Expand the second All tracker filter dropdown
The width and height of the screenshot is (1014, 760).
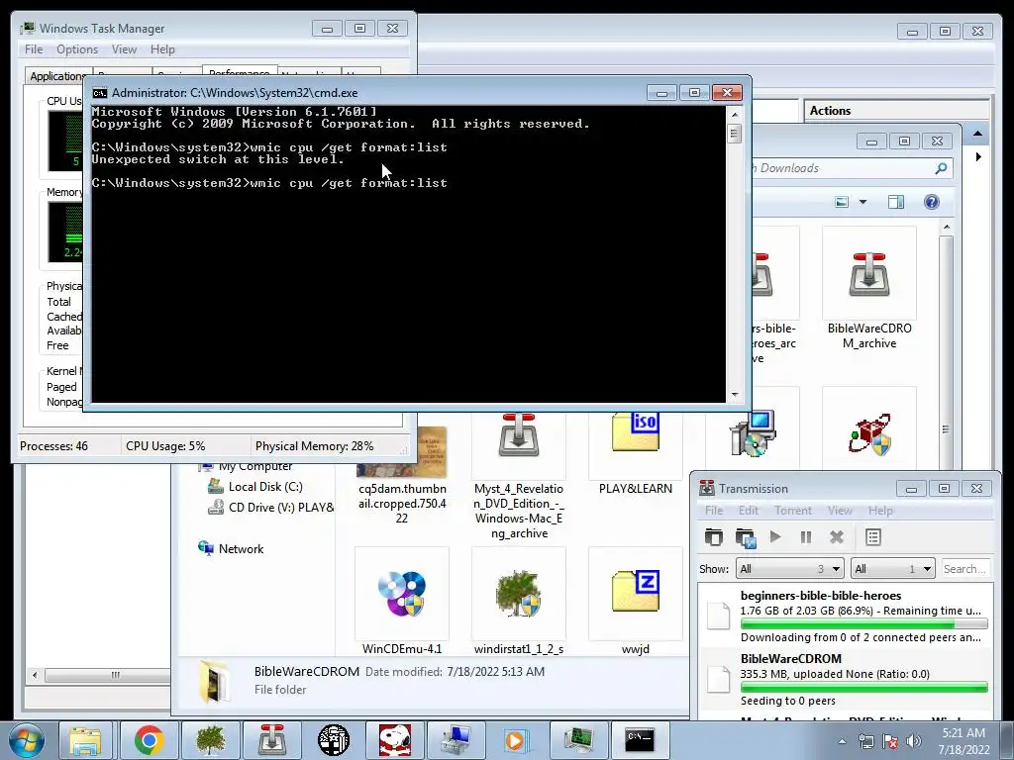893,569
